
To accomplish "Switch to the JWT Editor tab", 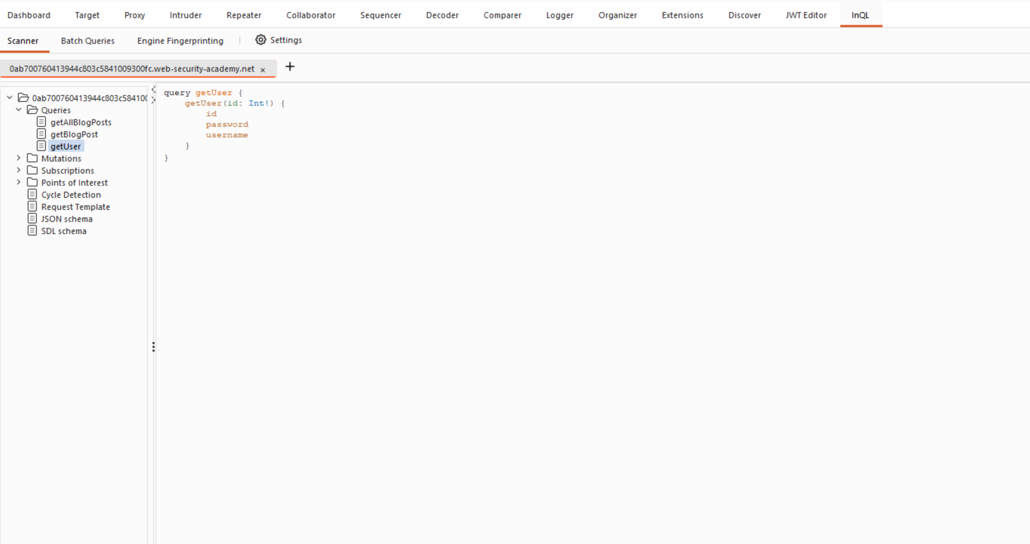I will [806, 15].
